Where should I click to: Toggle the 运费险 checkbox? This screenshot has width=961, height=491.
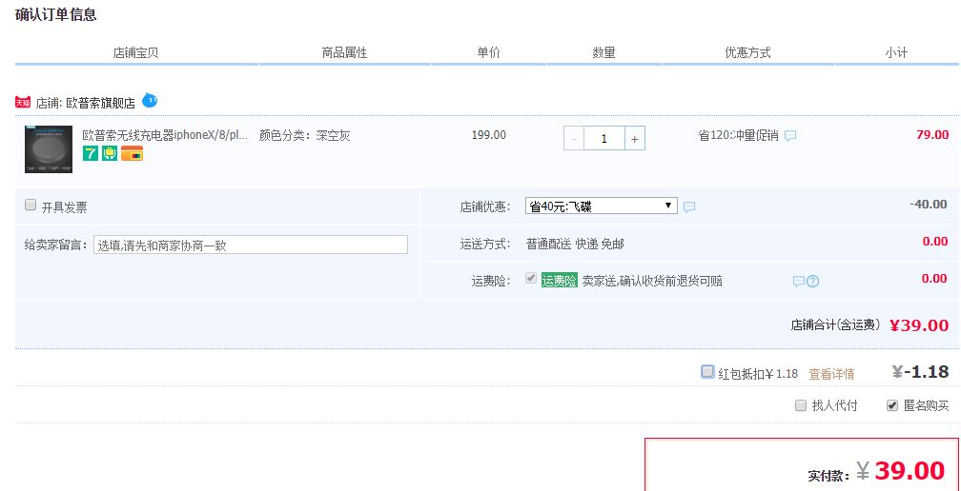[531, 278]
